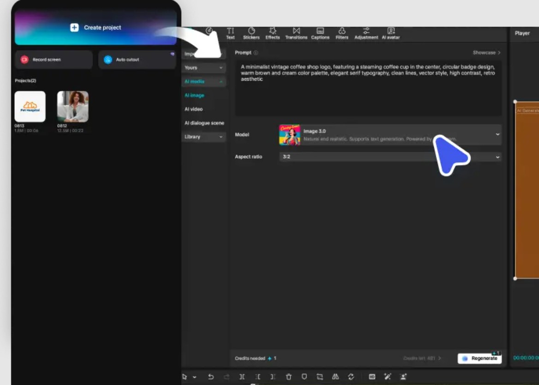Collapse the Yours section in sidebar
The width and height of the screenshot is (539, 385).
(204, 67)
